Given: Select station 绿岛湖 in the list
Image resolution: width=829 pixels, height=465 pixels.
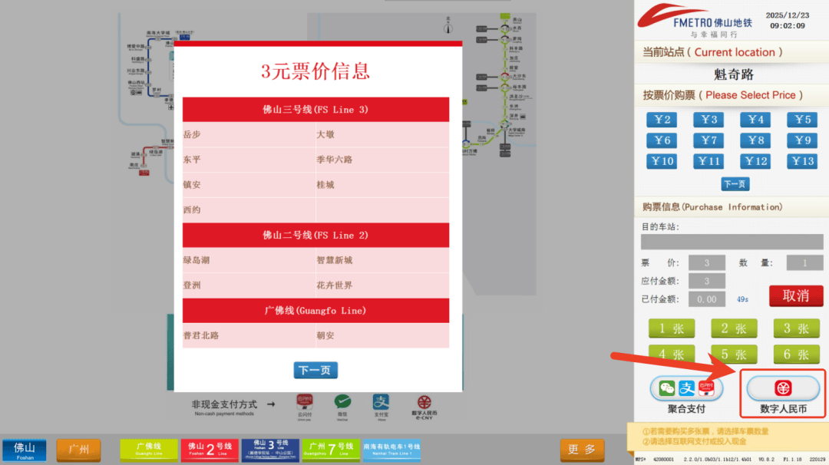Looking at the screenshot, I should point(249,260).
